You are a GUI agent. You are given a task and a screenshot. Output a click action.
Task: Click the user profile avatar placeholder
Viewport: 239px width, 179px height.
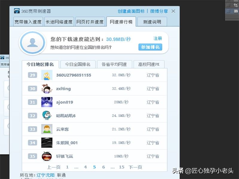click(x=33, y=43)
